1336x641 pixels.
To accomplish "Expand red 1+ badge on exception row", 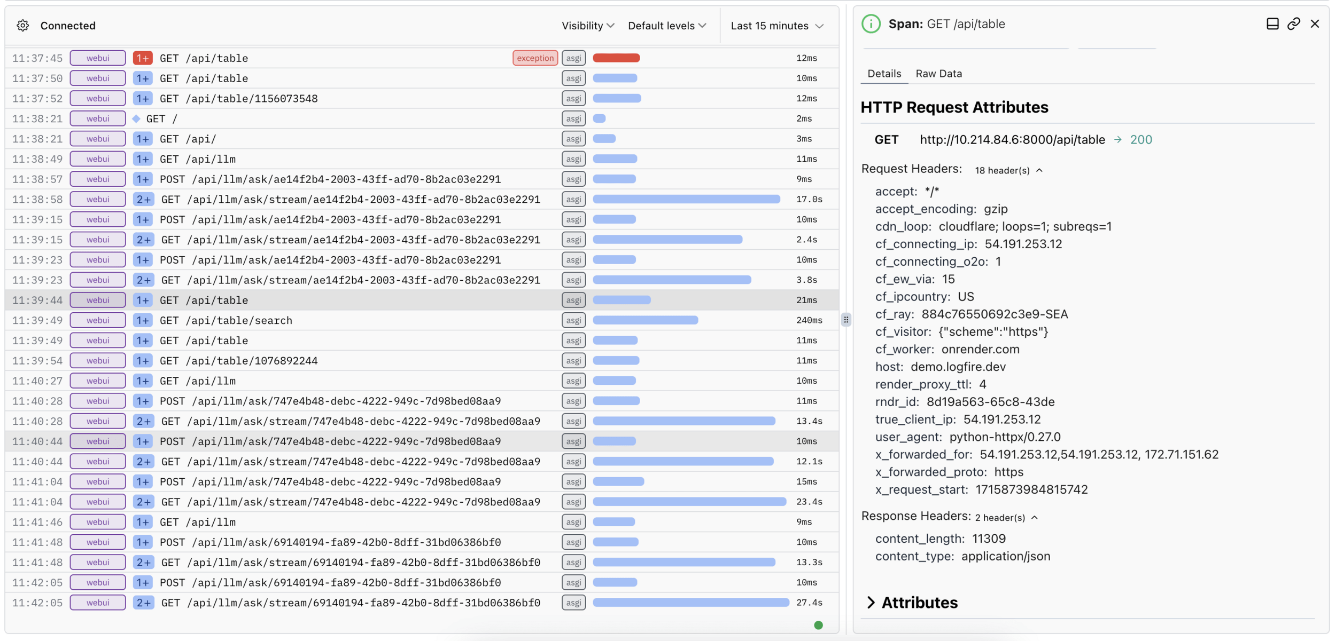I will pos(142,58).
